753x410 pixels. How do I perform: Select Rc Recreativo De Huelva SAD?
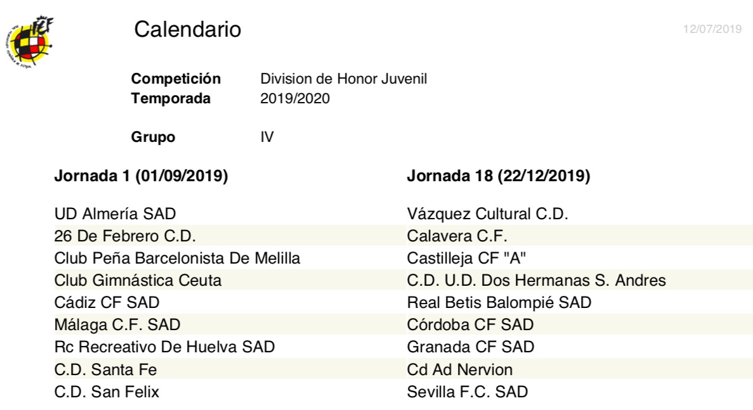(164, 347)
